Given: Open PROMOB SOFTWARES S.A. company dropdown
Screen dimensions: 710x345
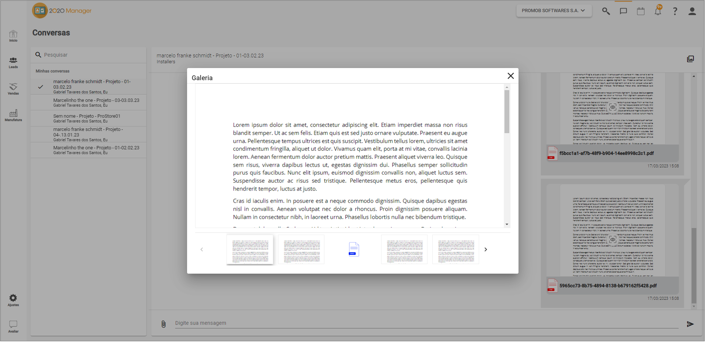Looking at the screenshot, I should (x=554, y=11).
